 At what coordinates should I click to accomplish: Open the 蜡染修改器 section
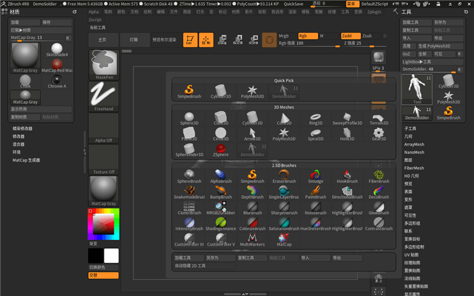point(22,129)
